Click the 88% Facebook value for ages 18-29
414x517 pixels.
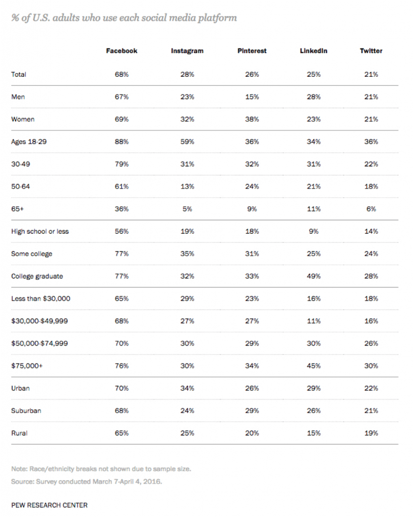(x=122, y=142)
